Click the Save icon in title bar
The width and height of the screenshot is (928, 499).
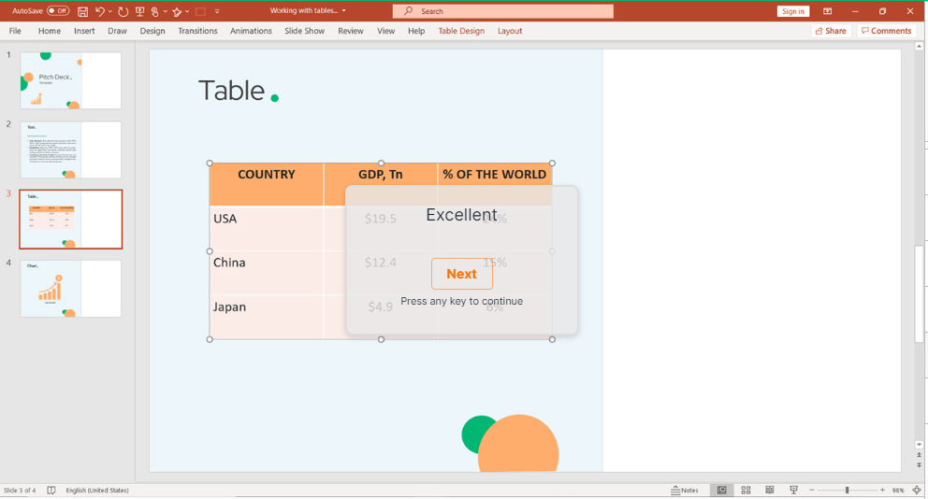(83, 11)
